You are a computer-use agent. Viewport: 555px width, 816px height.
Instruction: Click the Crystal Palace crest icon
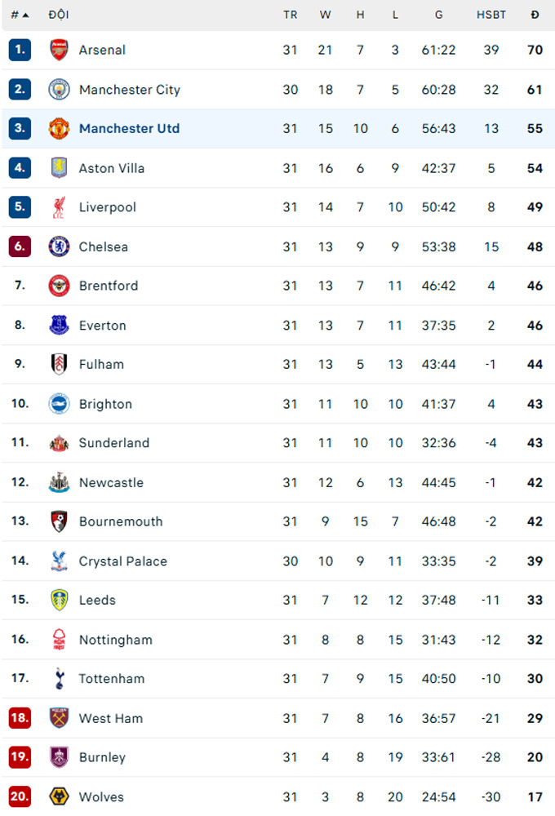pyautogui.click(x=59, y=561)
